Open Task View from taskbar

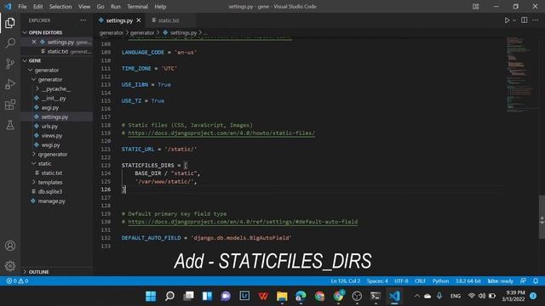188,296
